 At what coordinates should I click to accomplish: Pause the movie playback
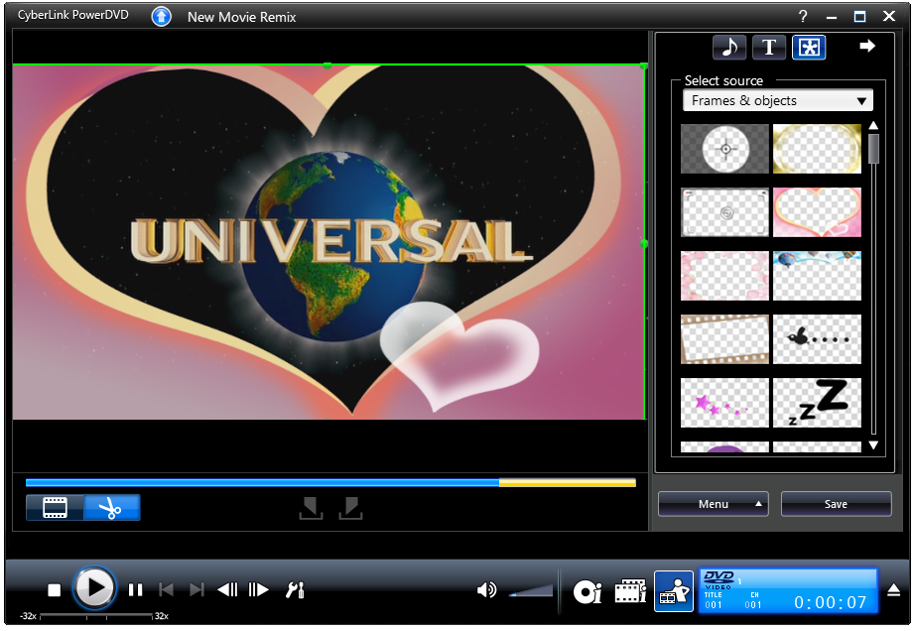pos(136,590)
